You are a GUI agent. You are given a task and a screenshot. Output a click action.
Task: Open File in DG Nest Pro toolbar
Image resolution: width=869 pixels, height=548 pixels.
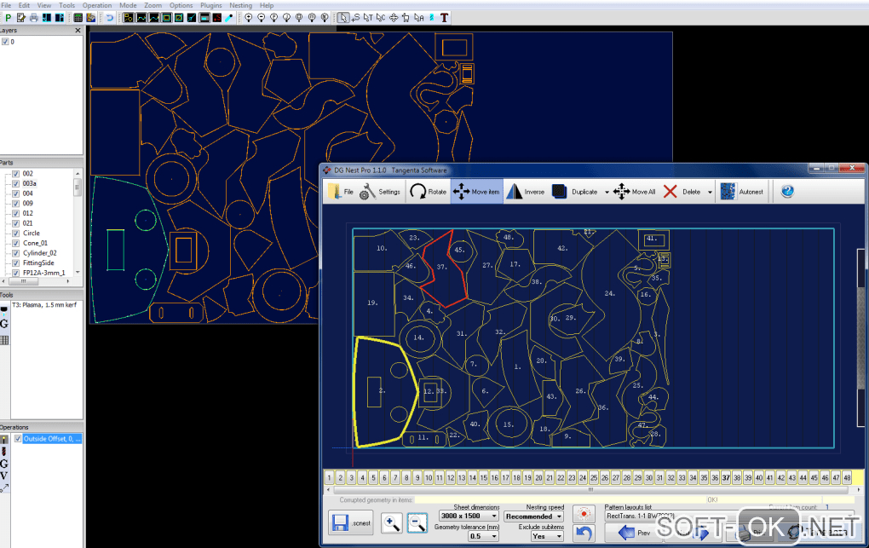pyautogui.click(x=340, y=192)
